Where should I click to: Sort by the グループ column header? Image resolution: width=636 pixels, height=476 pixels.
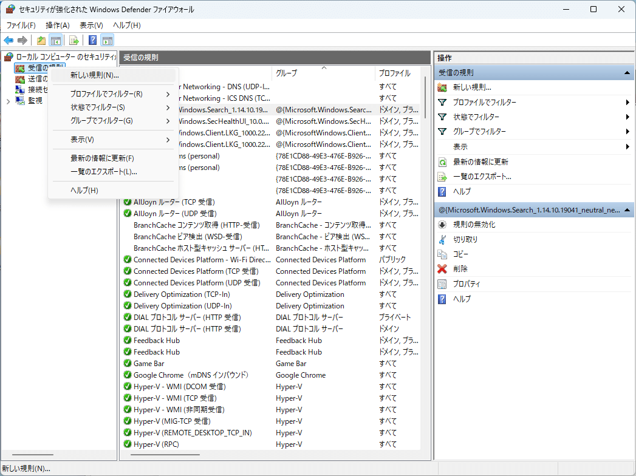tap(323, 73)
